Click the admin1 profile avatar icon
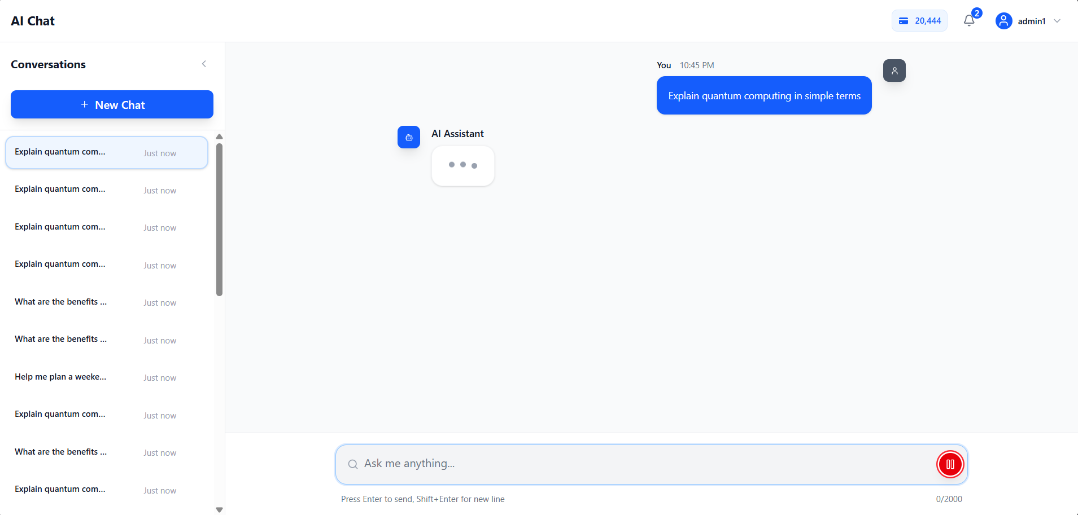The height and width of the screenshot is (515, 1078). 1003,21
